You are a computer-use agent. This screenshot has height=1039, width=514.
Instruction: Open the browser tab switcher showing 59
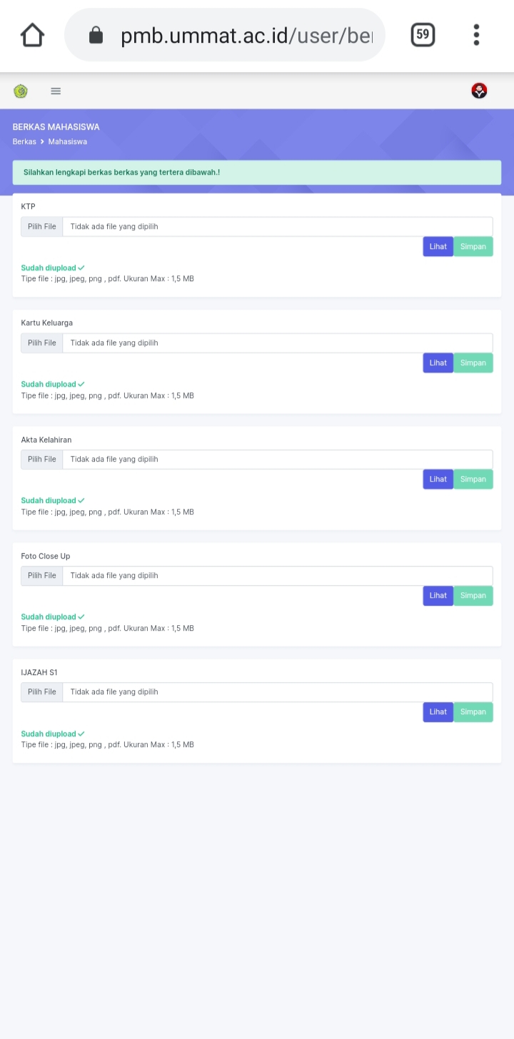point(423,34)
